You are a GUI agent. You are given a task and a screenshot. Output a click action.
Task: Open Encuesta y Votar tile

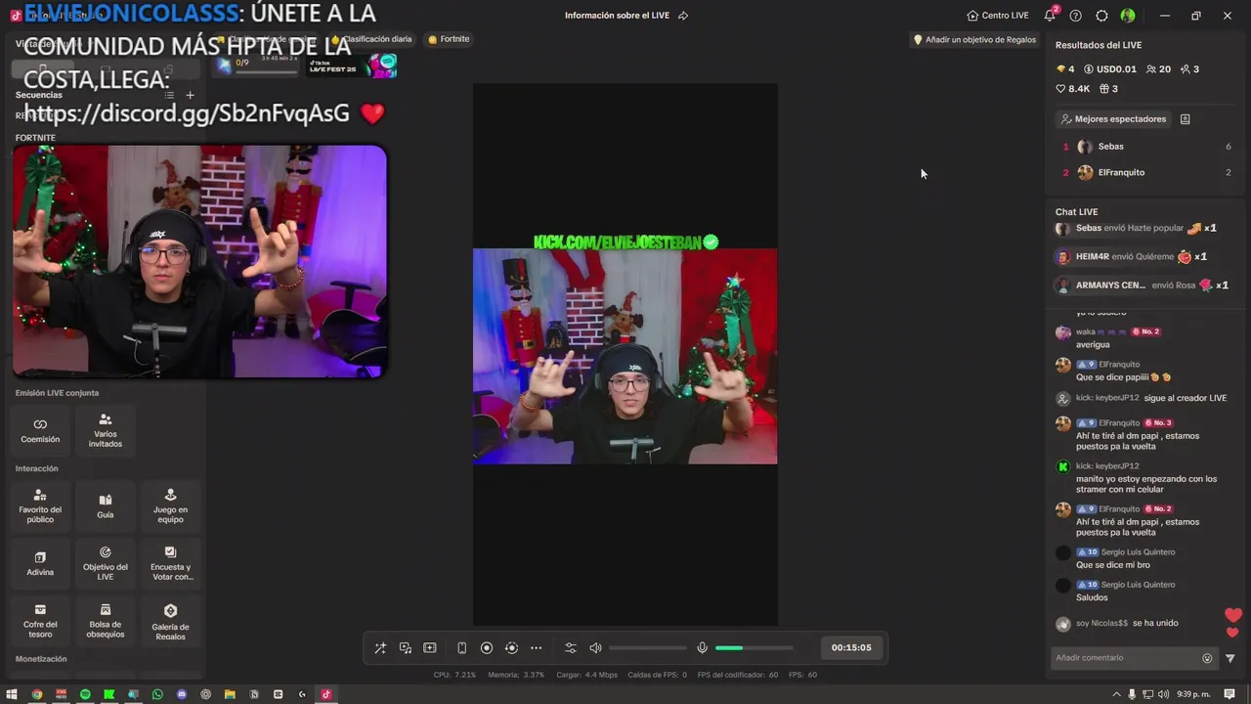click(x=170, y=563)
